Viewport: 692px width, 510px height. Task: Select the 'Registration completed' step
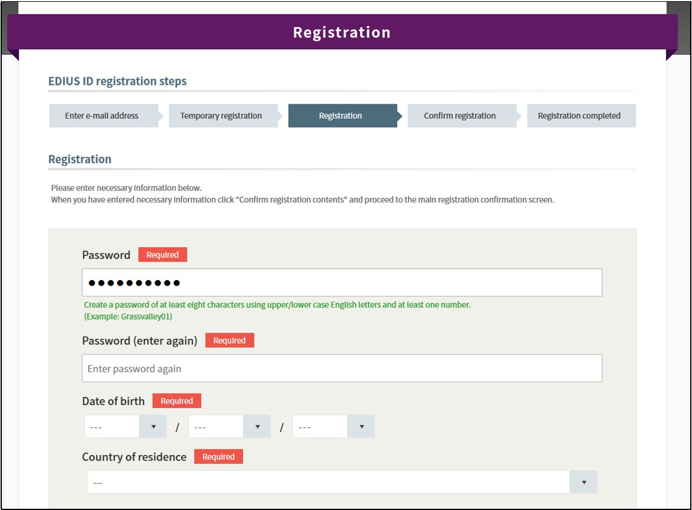tap(579, 116)
